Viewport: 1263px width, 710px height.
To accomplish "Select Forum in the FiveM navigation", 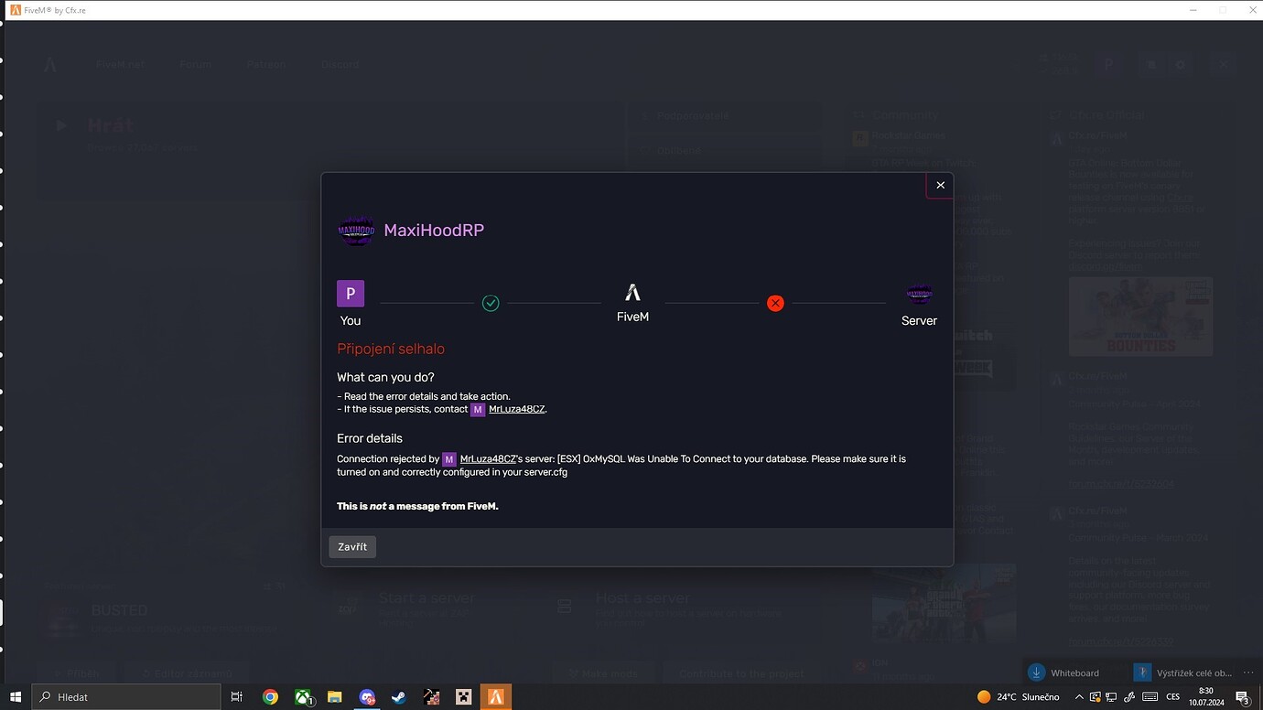I will [x=195, y=64].
